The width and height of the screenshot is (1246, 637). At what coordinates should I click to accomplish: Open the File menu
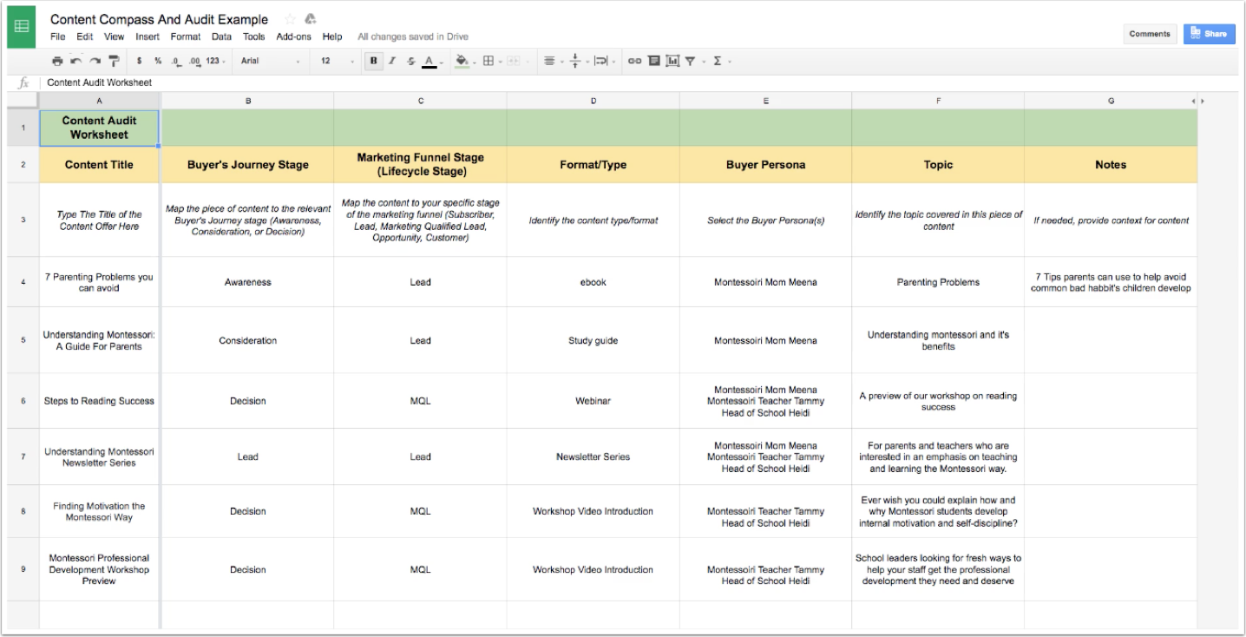57,36
